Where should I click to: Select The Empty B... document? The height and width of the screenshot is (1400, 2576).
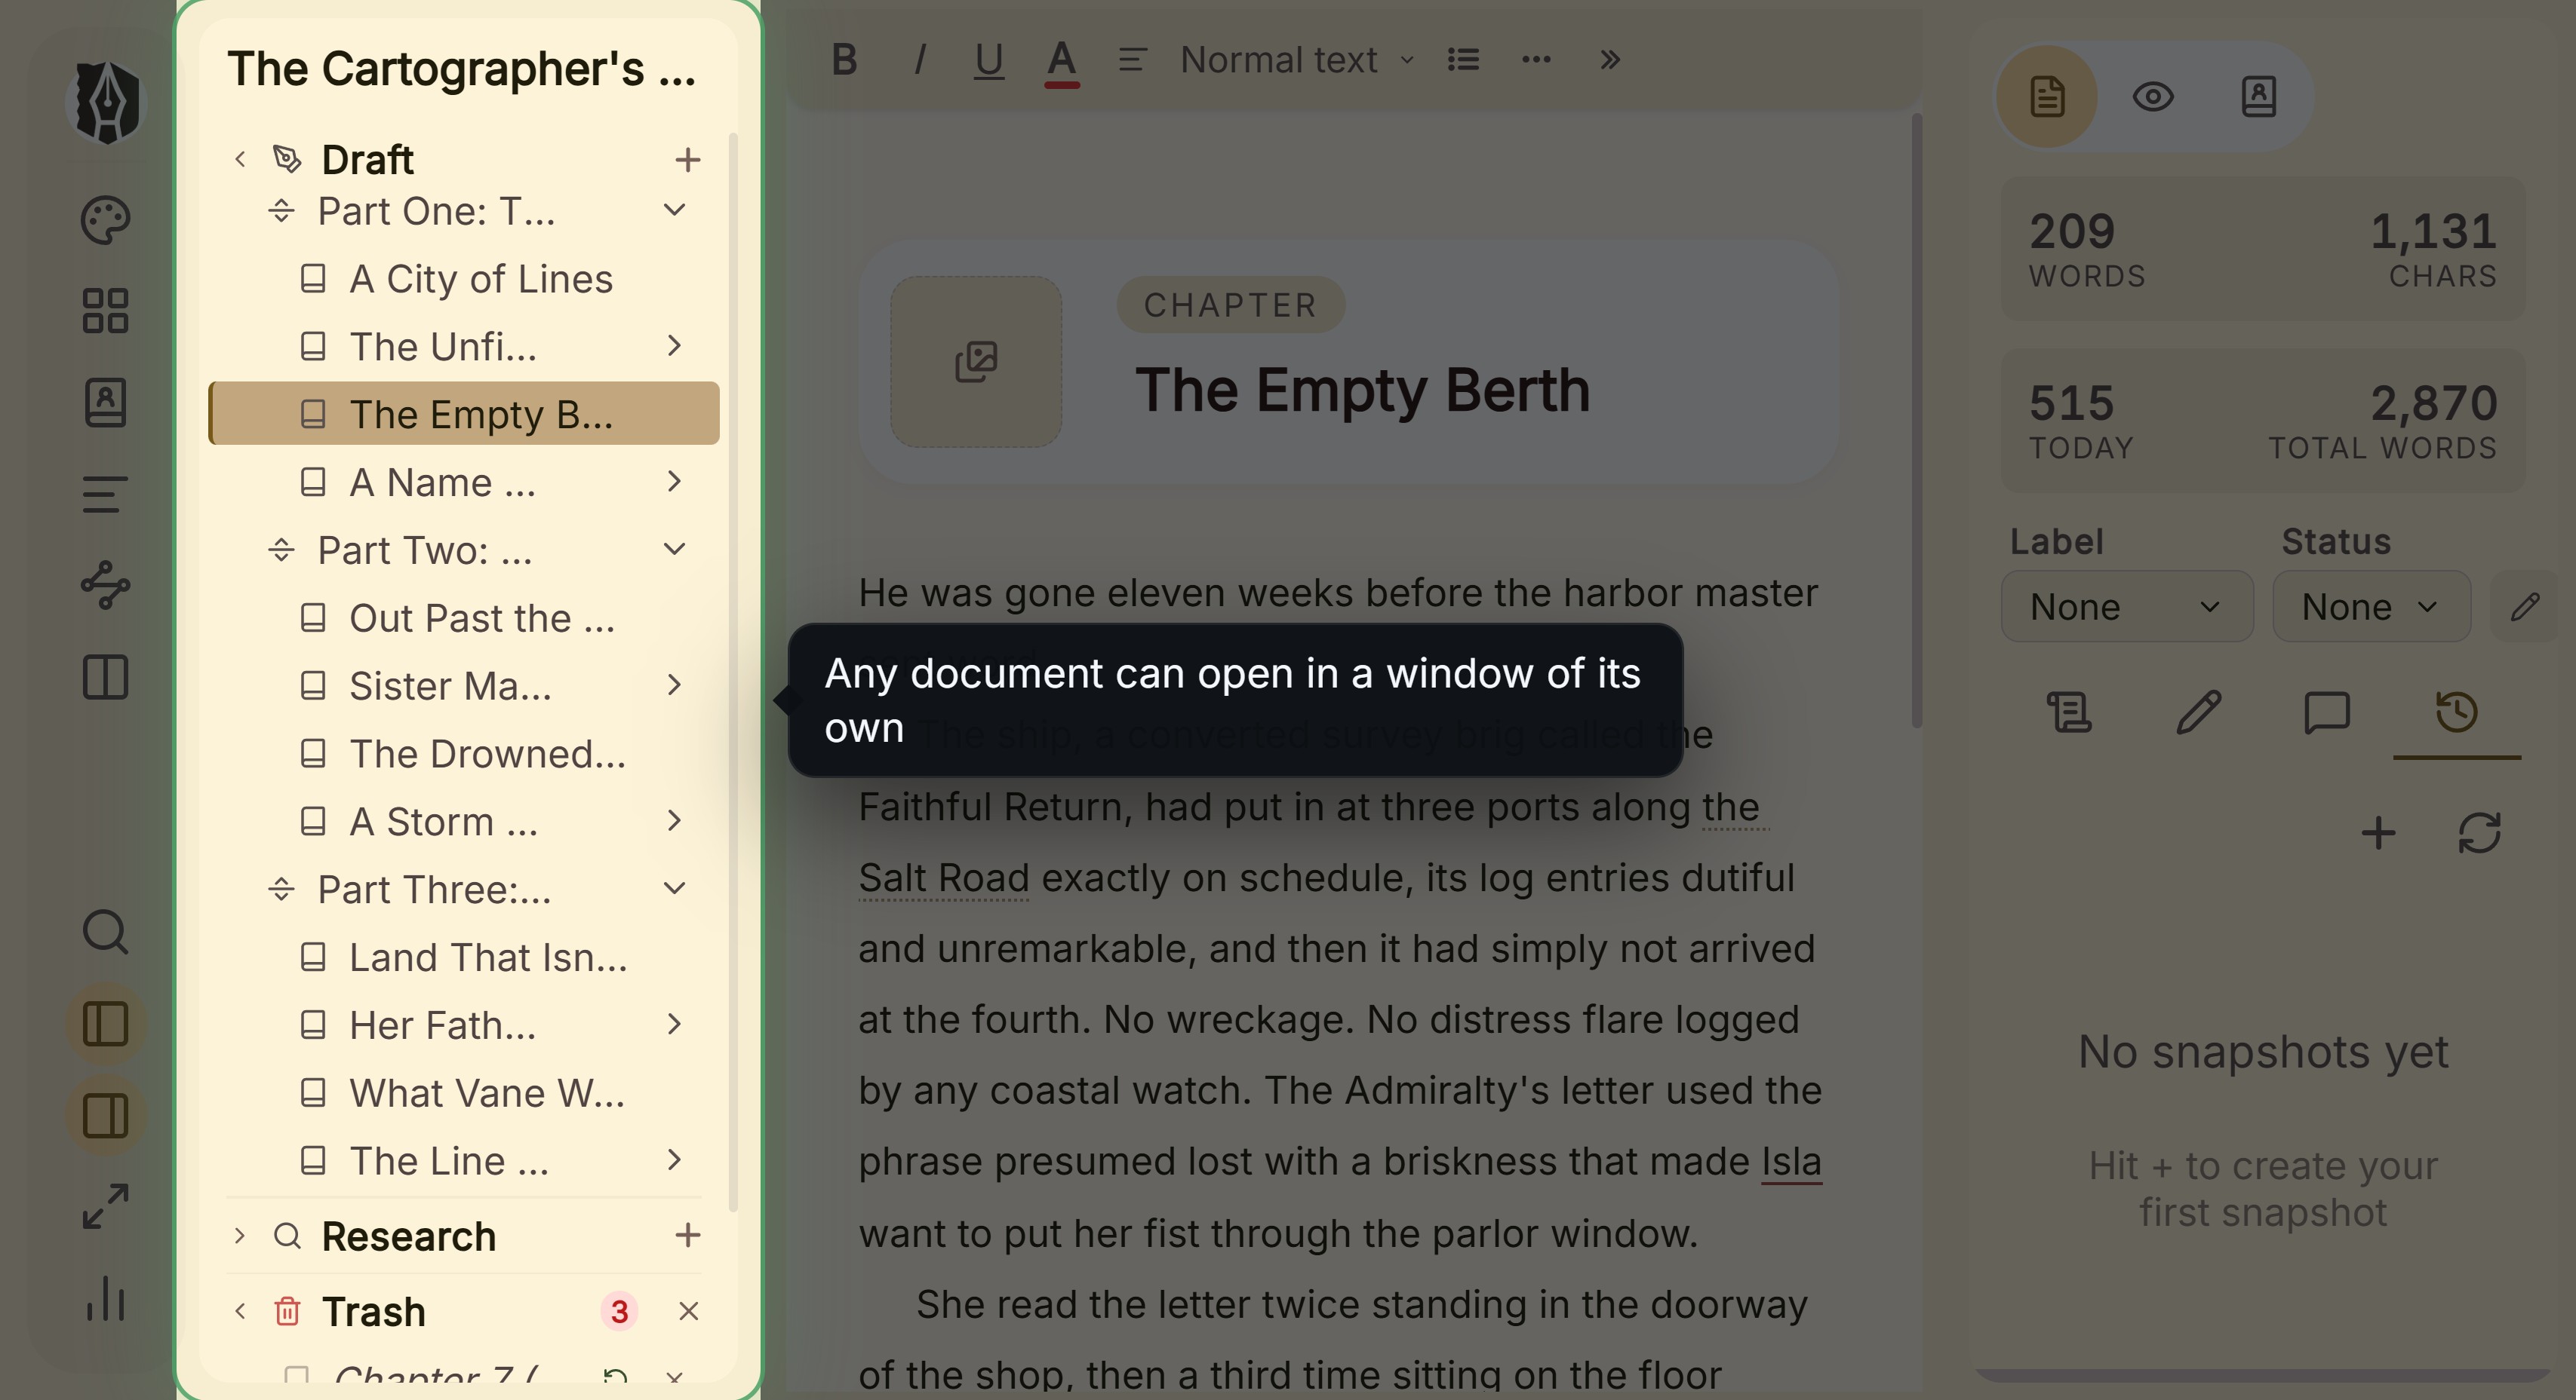pos(464,414)
